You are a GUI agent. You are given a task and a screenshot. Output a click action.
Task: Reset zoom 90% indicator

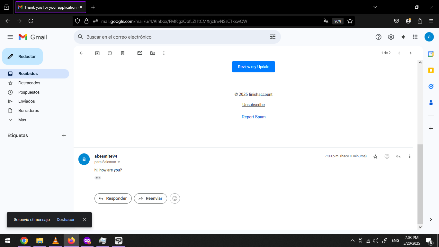(x=338, y=21)
